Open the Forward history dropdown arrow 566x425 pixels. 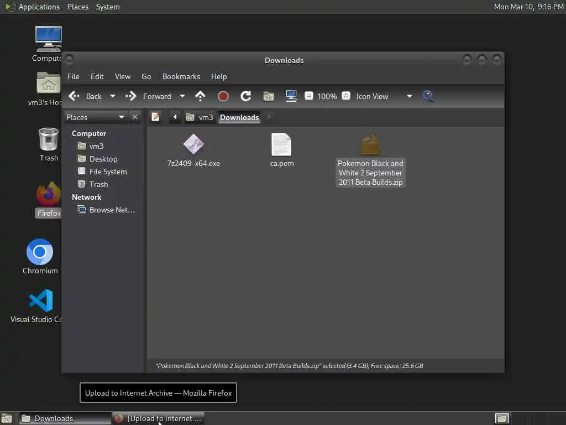(x=182, y=96)
